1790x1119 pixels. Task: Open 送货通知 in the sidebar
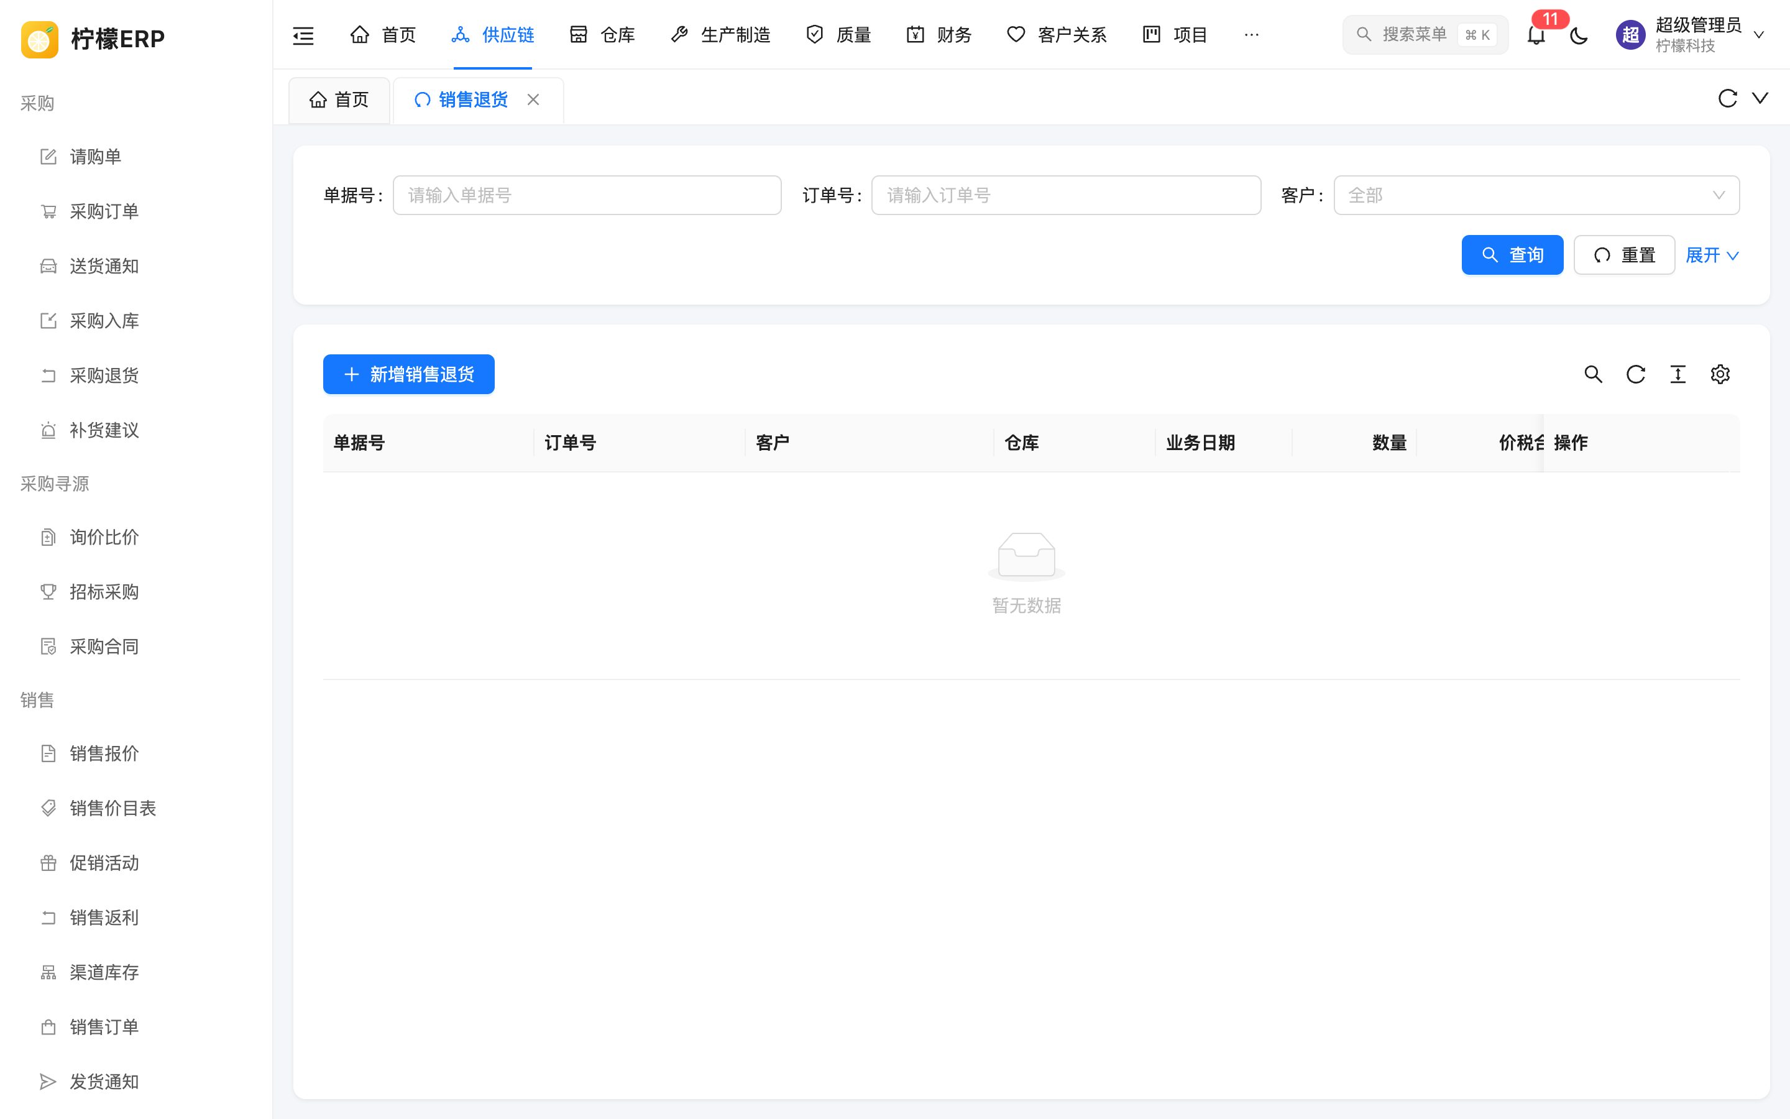(136, 267)
